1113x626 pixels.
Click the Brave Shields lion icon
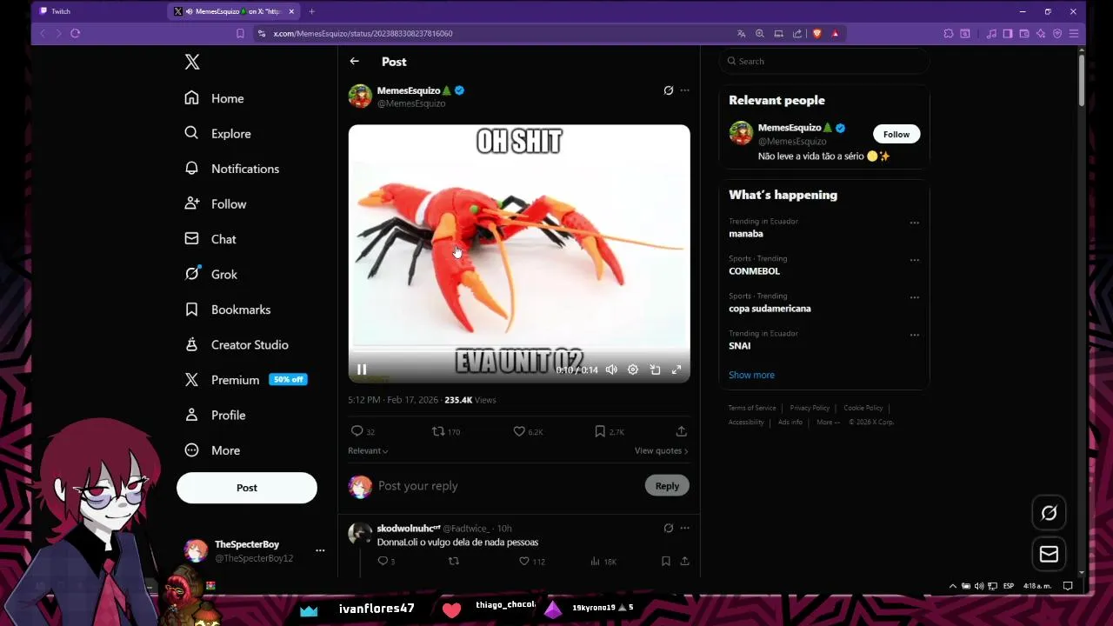(816, 33)
